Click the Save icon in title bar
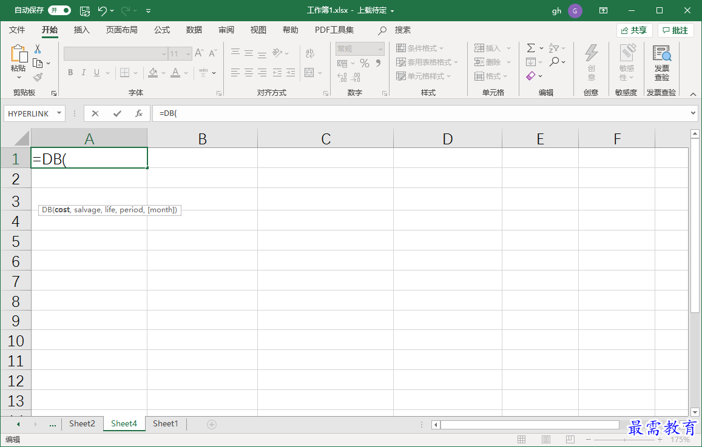This screenshot has width=702, height=447. click(x=84, y=11)
